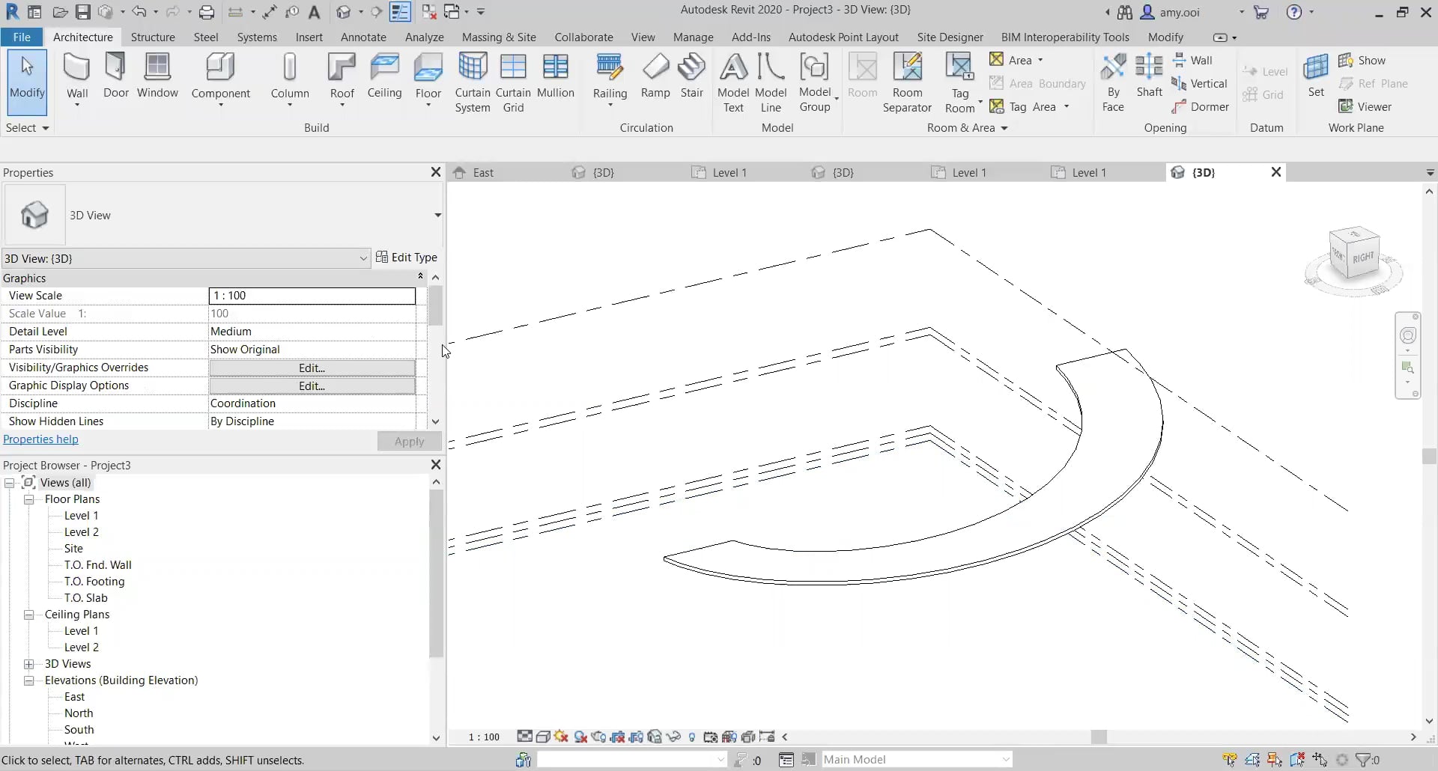Switch to the Annotate ribbon tab
The image size is (1438, 771).
click(362, 37)
